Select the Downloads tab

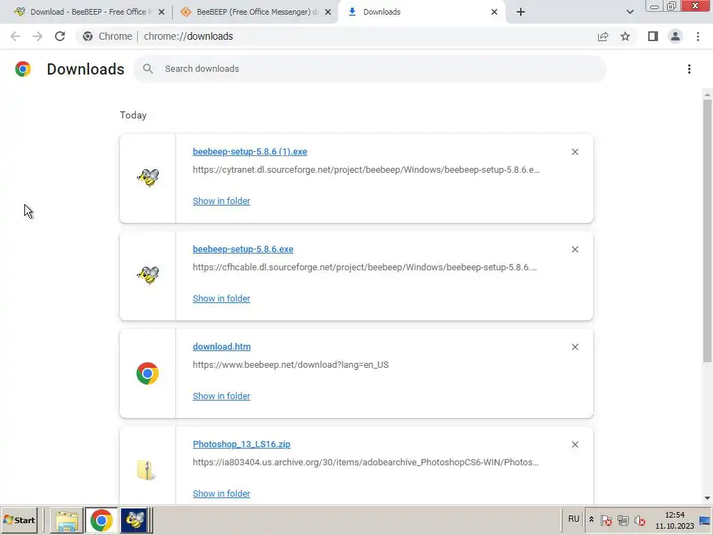[x=421, y=12]
